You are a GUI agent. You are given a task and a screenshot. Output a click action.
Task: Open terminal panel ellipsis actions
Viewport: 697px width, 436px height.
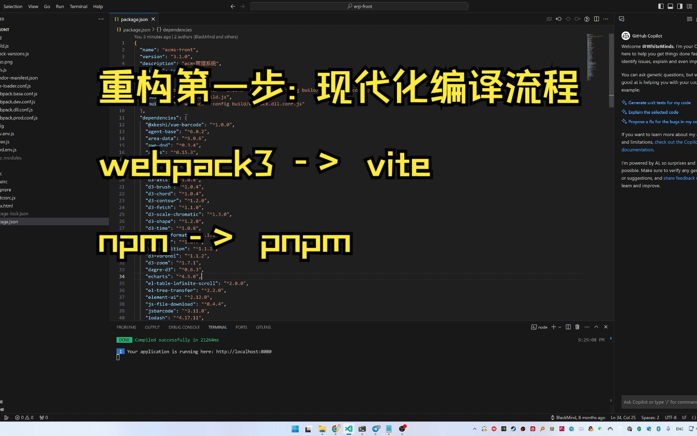587,327
